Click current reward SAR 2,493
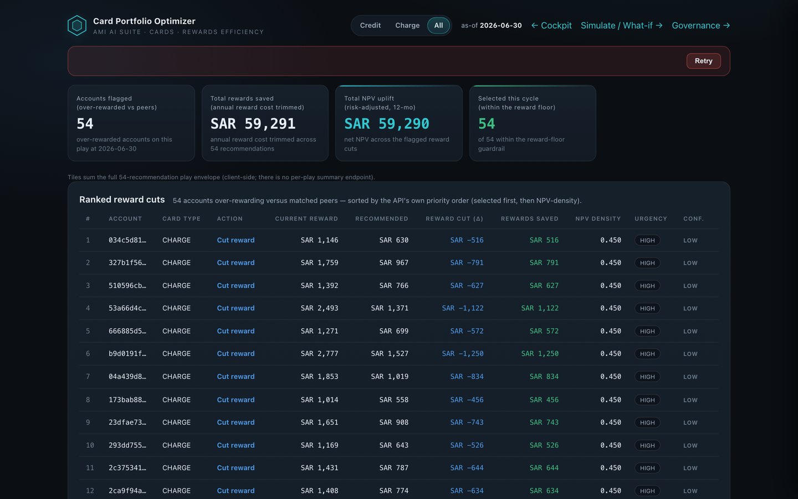Image resolution: width=798 pixels, height=499 pixels. (319, 308)
